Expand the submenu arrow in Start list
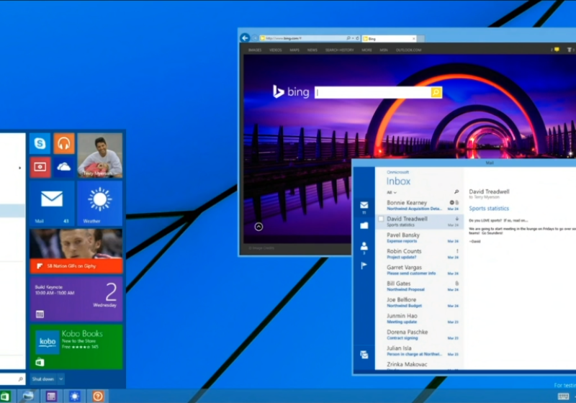 [20, 168]
